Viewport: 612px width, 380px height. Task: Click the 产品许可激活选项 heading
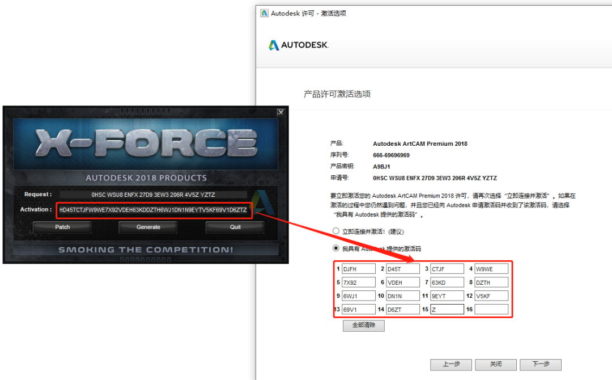(337, 94)
